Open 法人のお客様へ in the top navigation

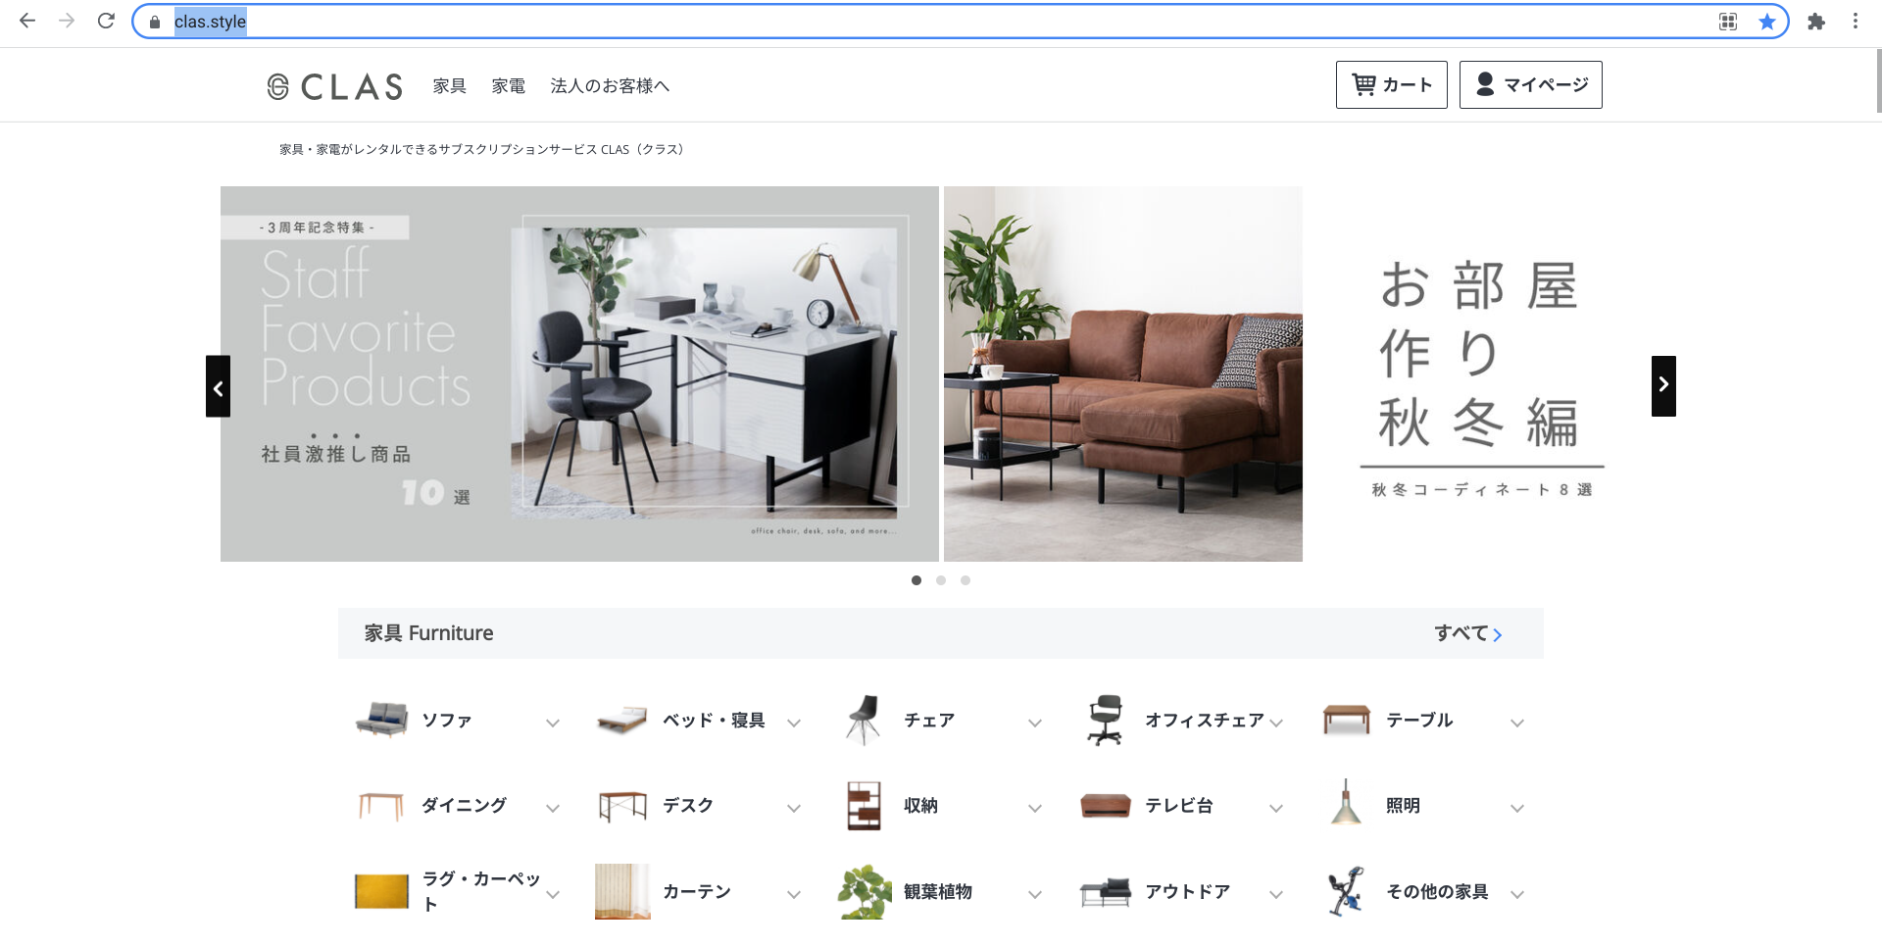(610, 86)
